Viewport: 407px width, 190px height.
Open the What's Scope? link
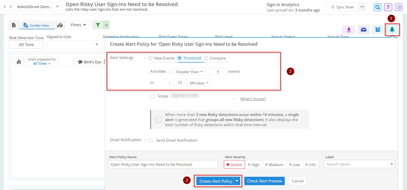click(253, 99)
